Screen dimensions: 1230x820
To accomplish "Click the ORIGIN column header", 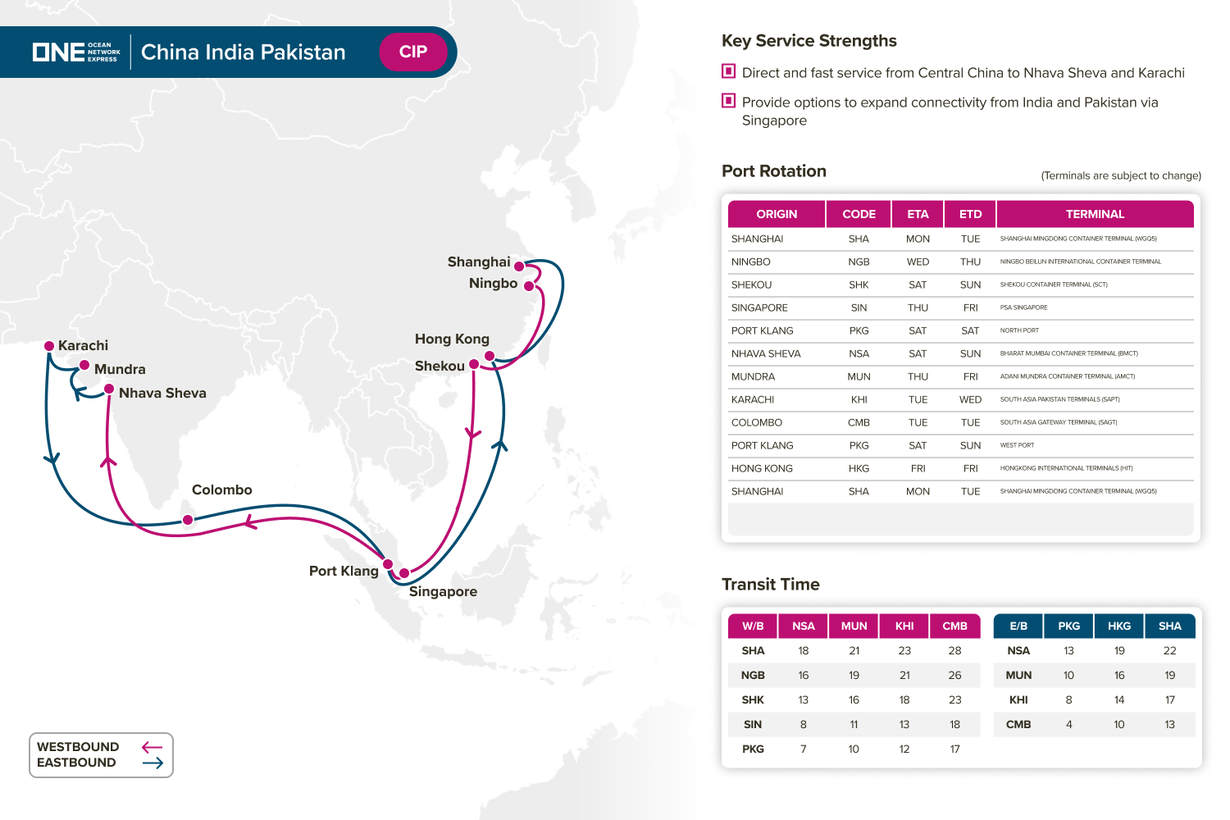I will pyautogui.click(x=777, y=214).
